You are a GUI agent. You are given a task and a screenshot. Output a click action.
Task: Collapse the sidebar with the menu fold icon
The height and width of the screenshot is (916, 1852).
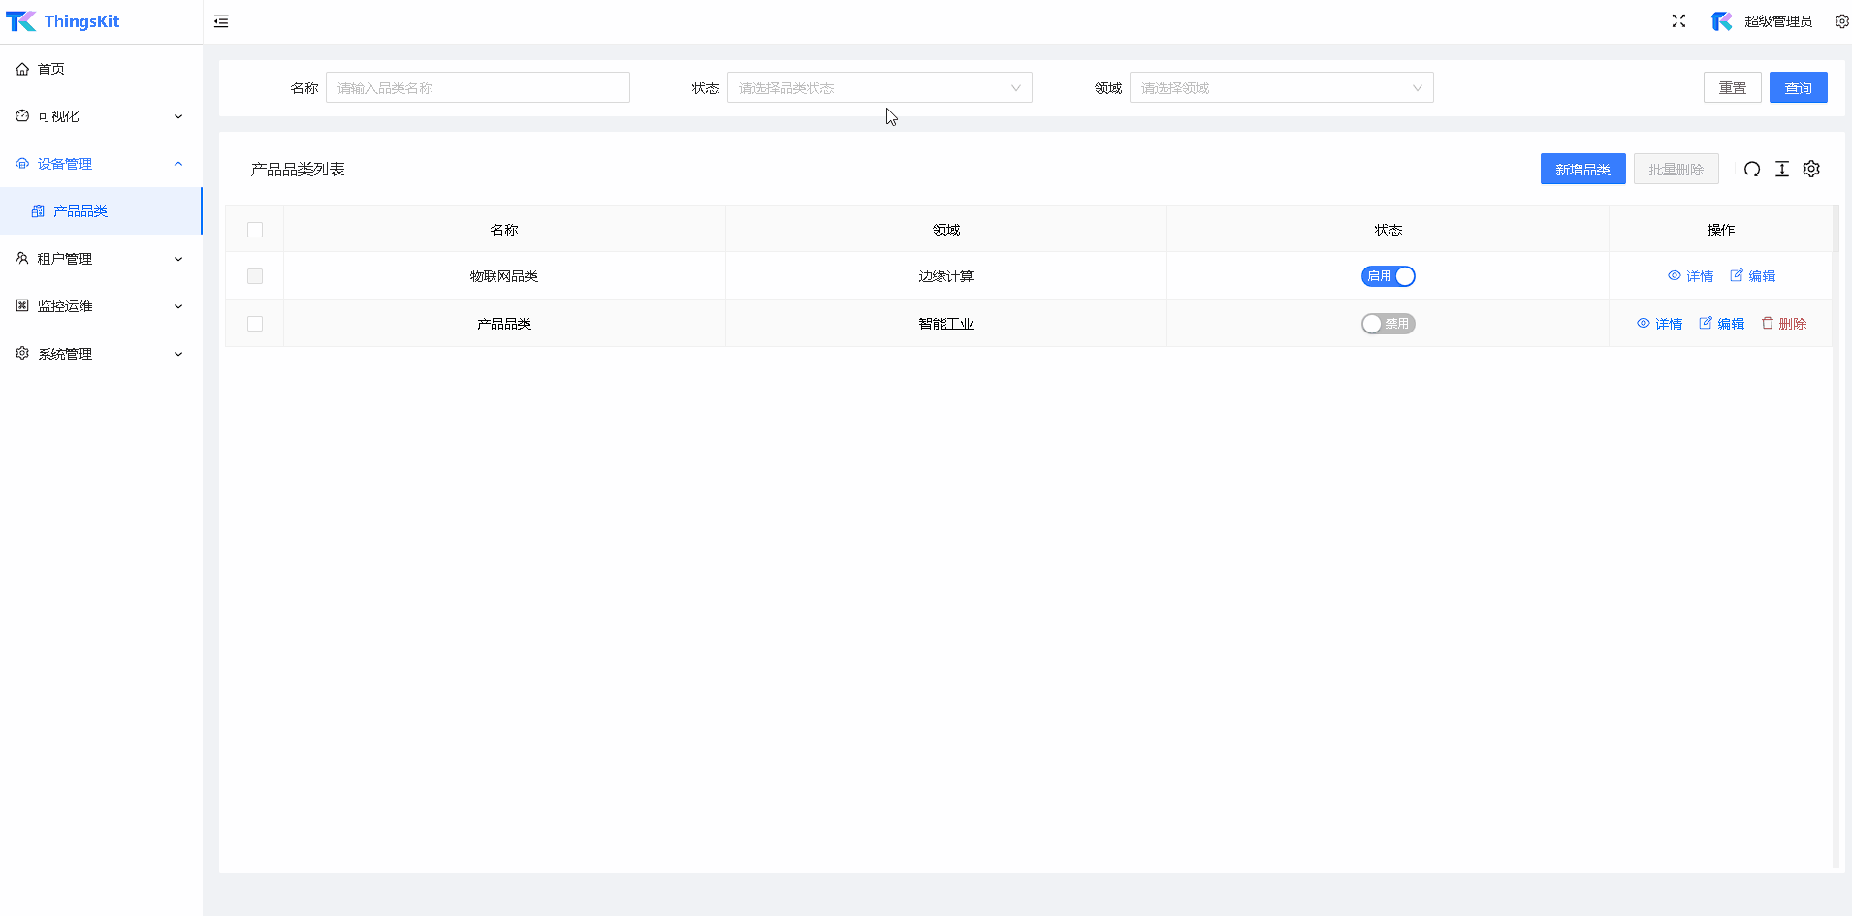[x=221, y=21]
